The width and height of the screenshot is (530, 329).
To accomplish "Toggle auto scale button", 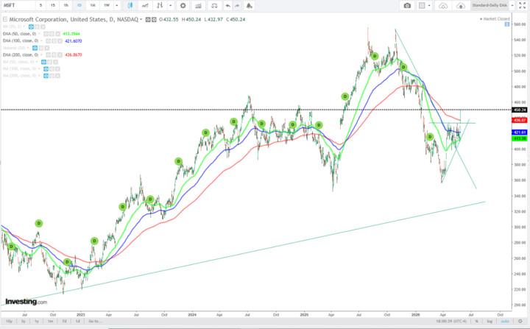I will click(x=505, y=321).
